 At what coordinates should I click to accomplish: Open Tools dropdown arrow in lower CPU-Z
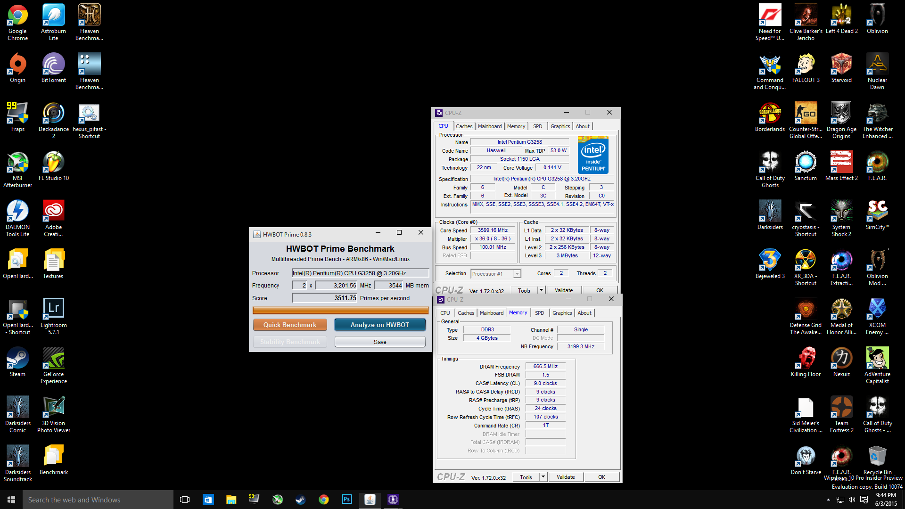pos(543,477)
